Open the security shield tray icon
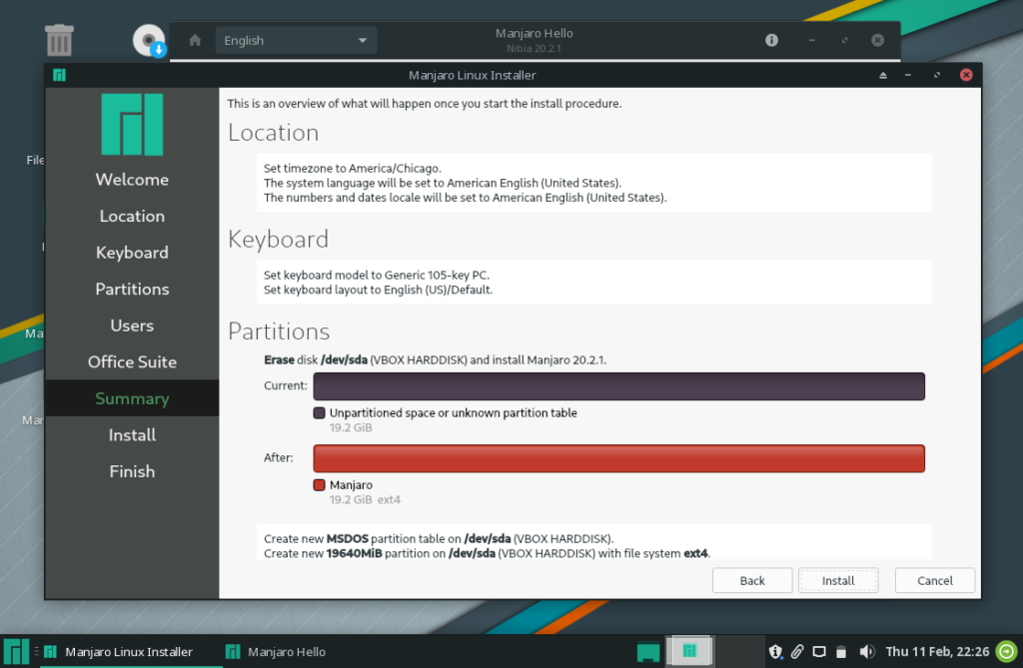 tap(775, 651)
